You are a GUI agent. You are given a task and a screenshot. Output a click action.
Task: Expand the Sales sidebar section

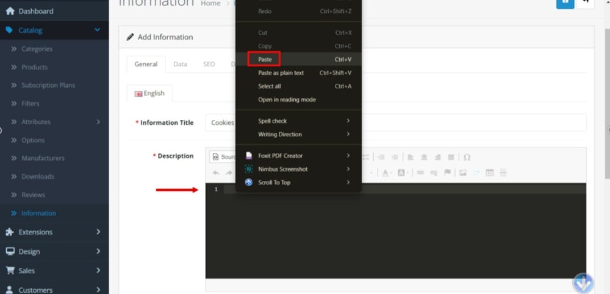click(x=54, y=271)
